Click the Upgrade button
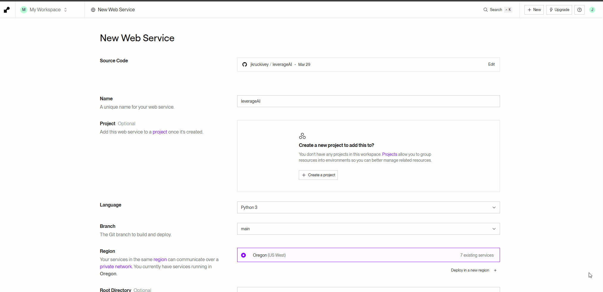The height and width of the screenshot is (292, 603). tap(559, 10)
